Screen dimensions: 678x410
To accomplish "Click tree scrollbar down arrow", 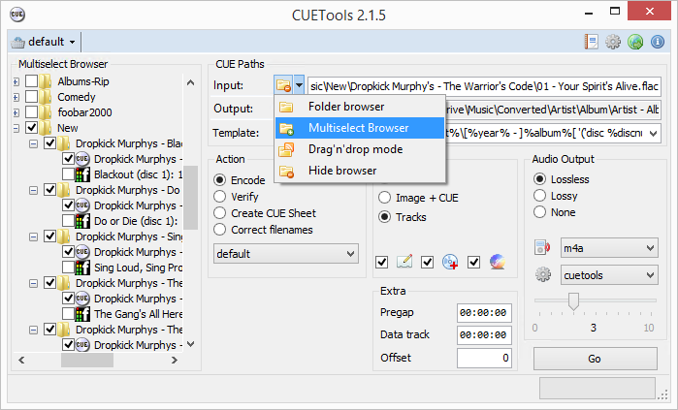I will pos(191,344).
